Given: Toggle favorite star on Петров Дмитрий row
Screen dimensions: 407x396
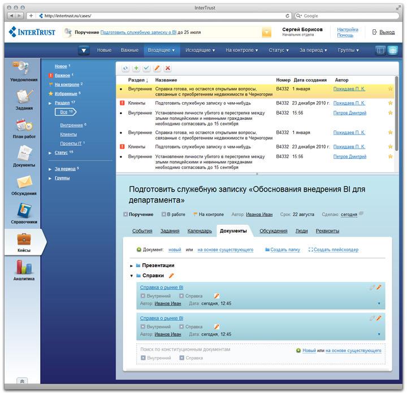Looking at the screenshot, I should pyautogui.click(x=390, y=113).
